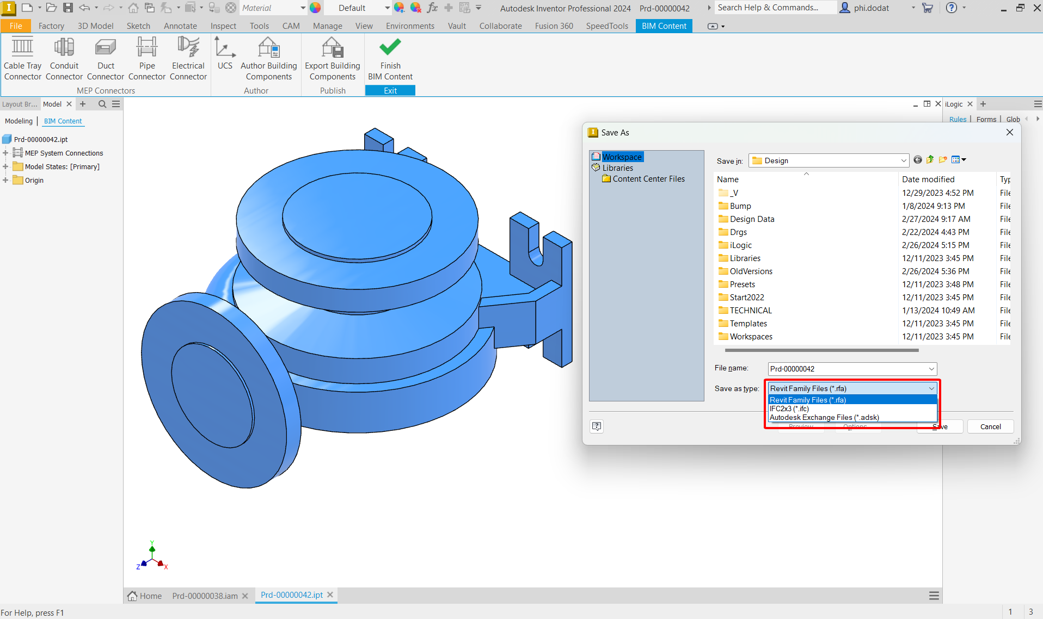The width and height of the screenshot is (1043, 619).
Task: Select the Pipe Connector tool
Action: pyautogui.click(x=147, y=59)
